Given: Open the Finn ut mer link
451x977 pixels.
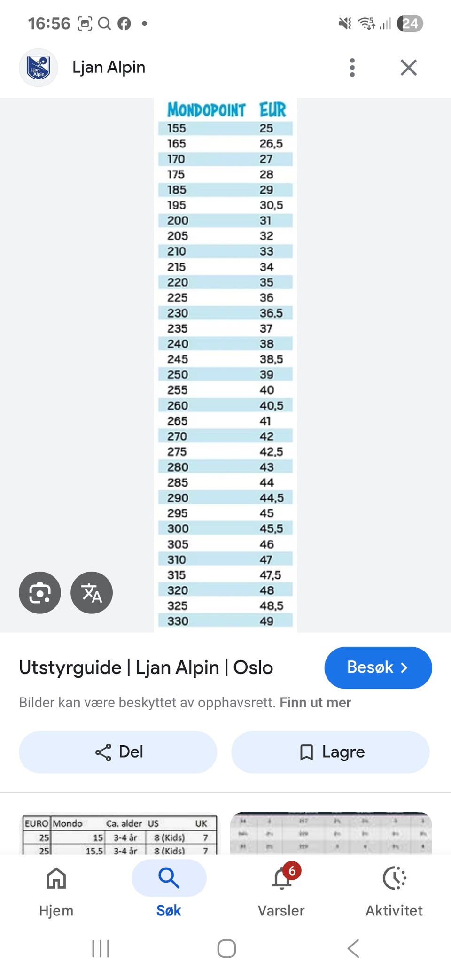Looking at the screenshot, I should (x=315, y=703).
